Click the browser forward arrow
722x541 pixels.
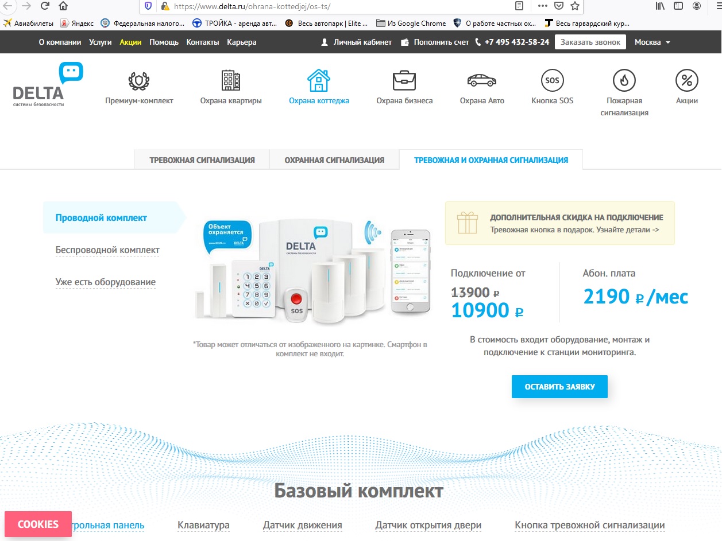[x=26, y=6]
